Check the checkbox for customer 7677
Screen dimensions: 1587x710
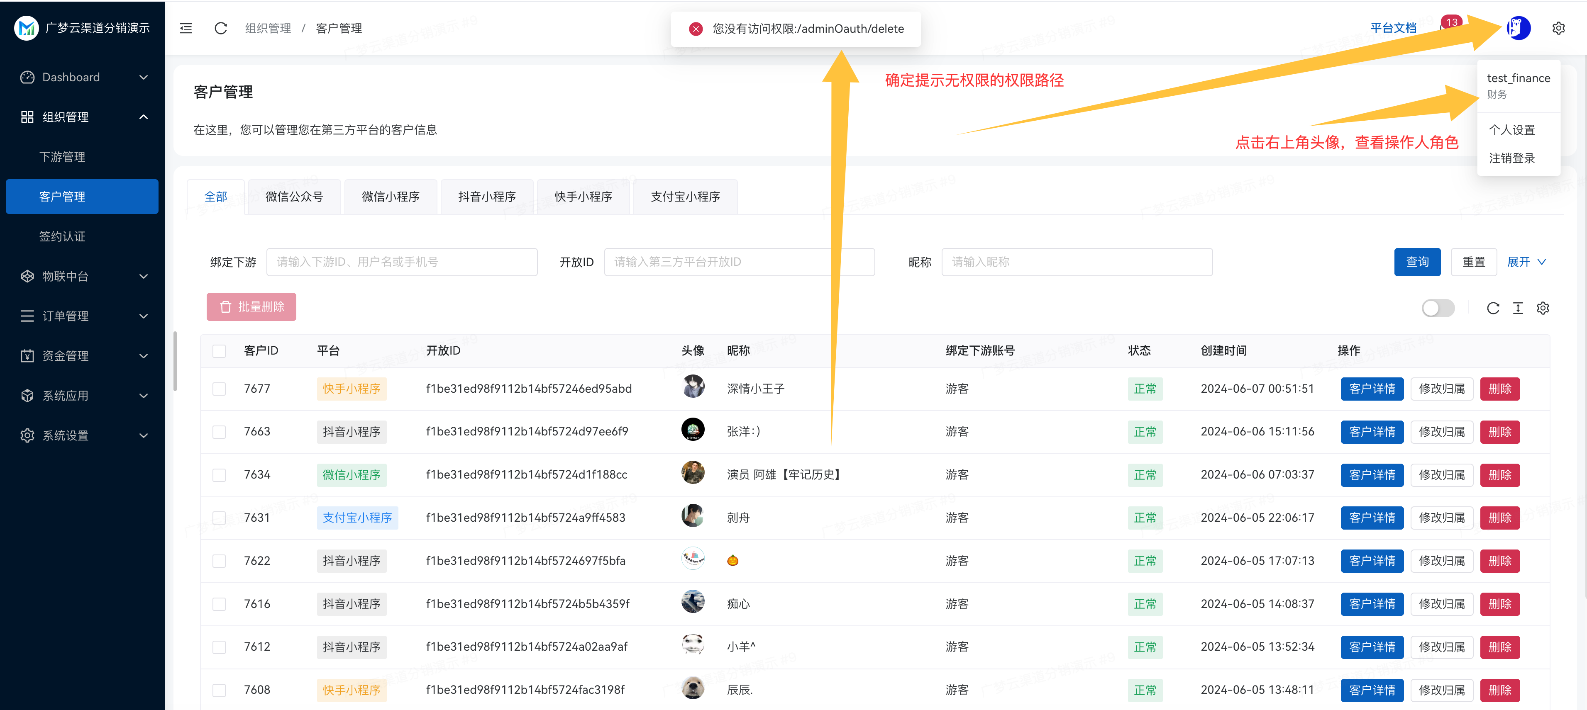pyautogui.click(x=219, y=389)
